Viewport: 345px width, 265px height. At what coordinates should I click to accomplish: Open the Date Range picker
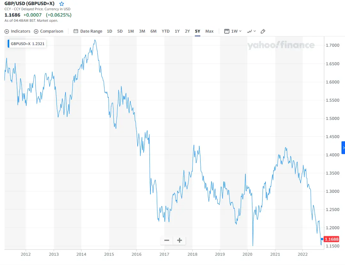tap(88, 31)
